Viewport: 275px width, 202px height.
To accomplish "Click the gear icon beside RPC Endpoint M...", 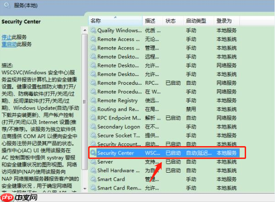I will click(93, 118).
